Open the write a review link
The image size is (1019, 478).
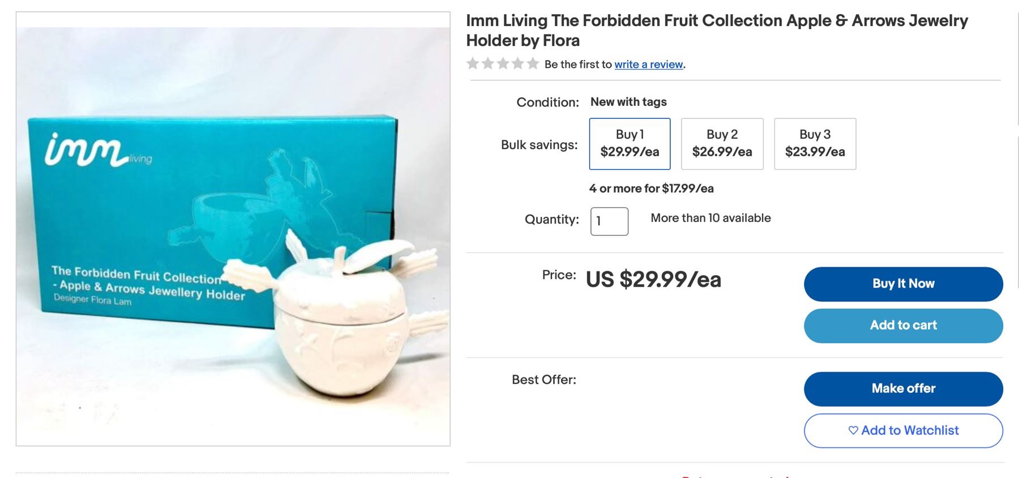649,65
